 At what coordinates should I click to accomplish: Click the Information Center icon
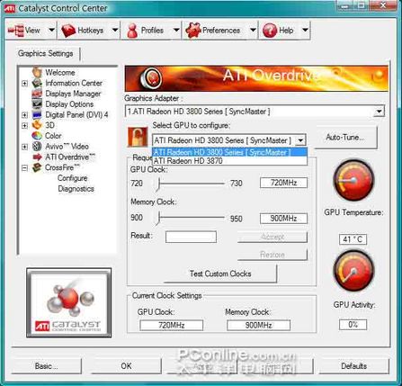37,83
